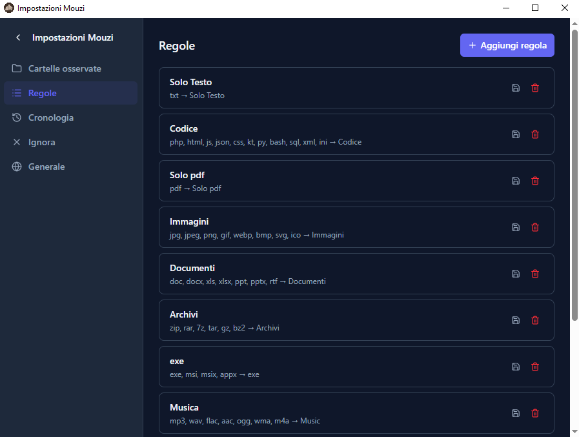Click the save icon for Solo Testo rule
Image resolution: width=579 pixels, height=437 pixels.
pyautogui.click(x=516, y=88)
